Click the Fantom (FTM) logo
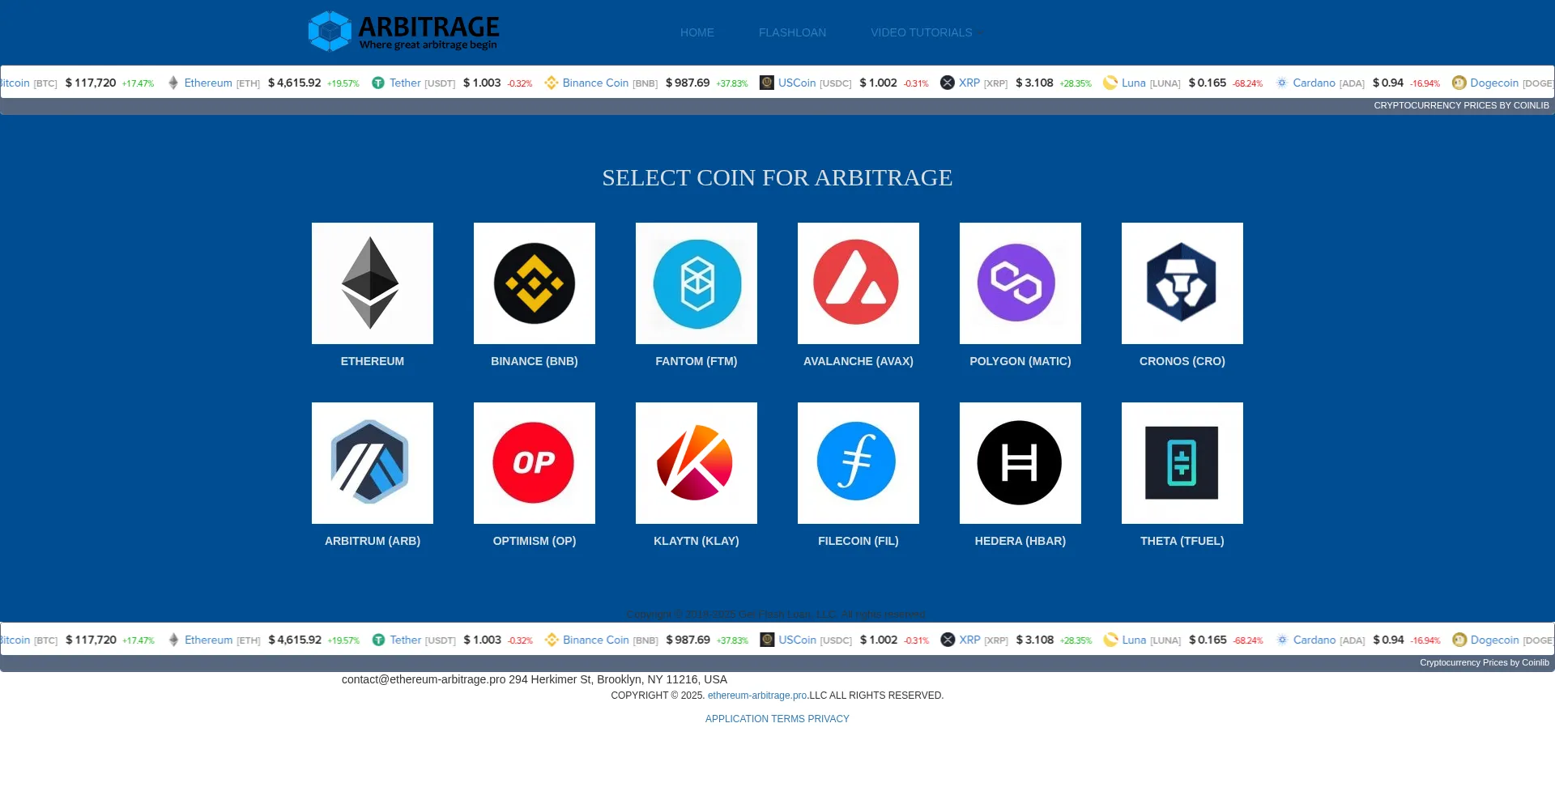 696,283
